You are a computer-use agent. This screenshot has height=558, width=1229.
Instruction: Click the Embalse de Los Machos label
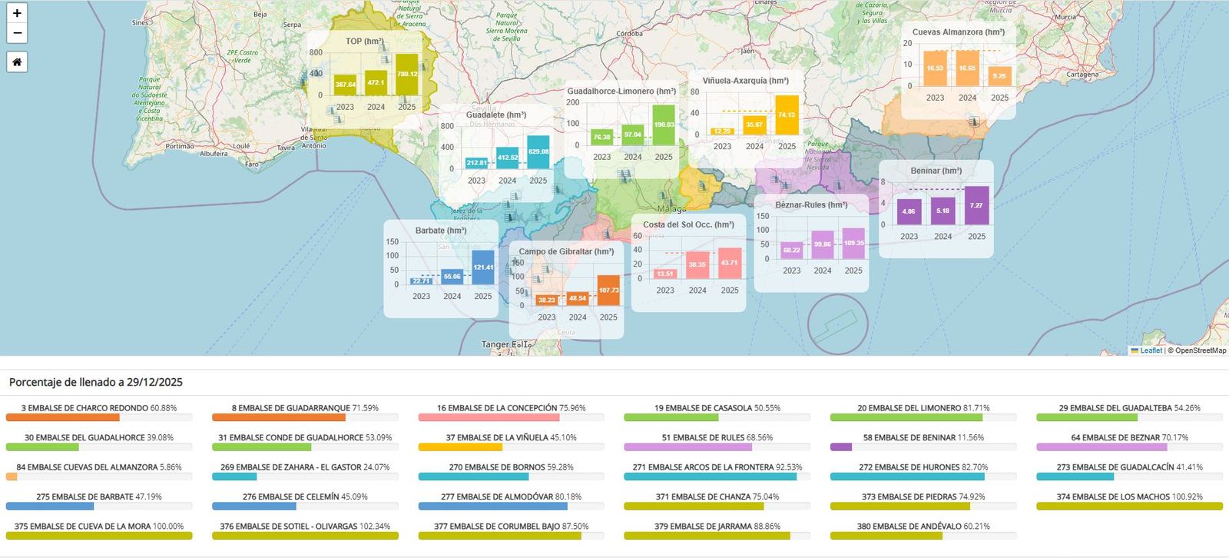point(1129,497)
